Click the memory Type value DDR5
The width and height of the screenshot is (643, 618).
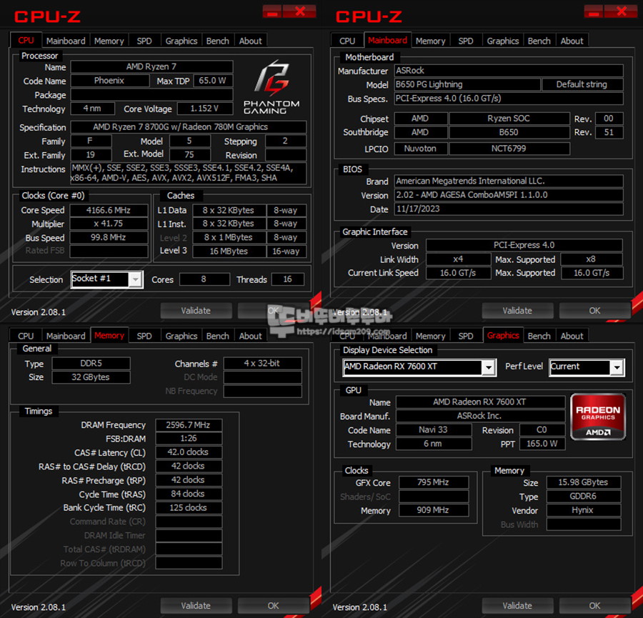91,364
